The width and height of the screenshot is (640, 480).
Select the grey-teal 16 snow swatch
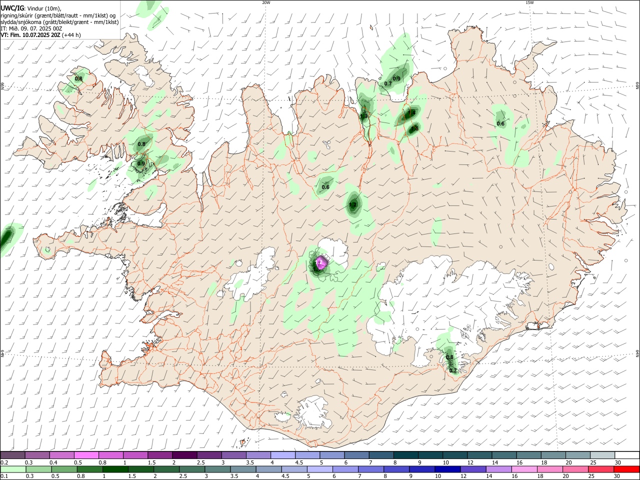point(528,455)
